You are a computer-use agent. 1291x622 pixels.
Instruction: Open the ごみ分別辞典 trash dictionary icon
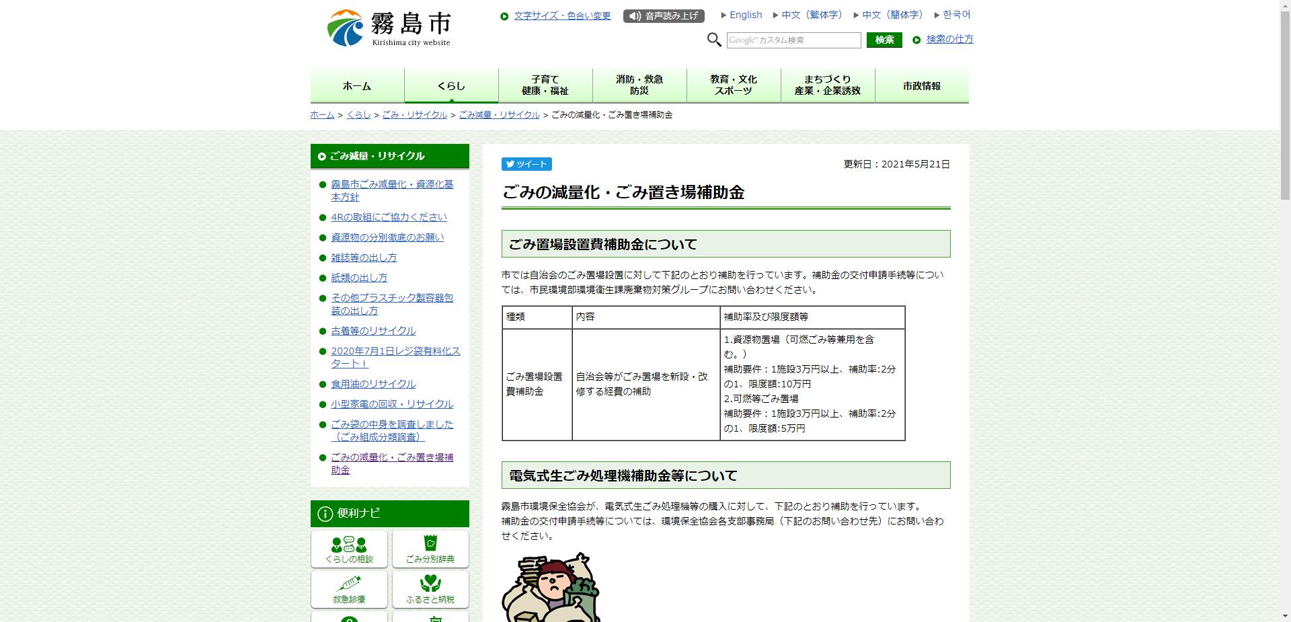430,543
